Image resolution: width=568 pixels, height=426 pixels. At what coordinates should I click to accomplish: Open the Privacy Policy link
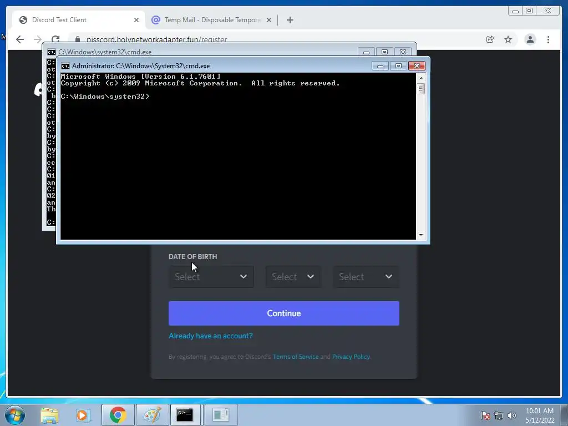(x=351, y=357)
